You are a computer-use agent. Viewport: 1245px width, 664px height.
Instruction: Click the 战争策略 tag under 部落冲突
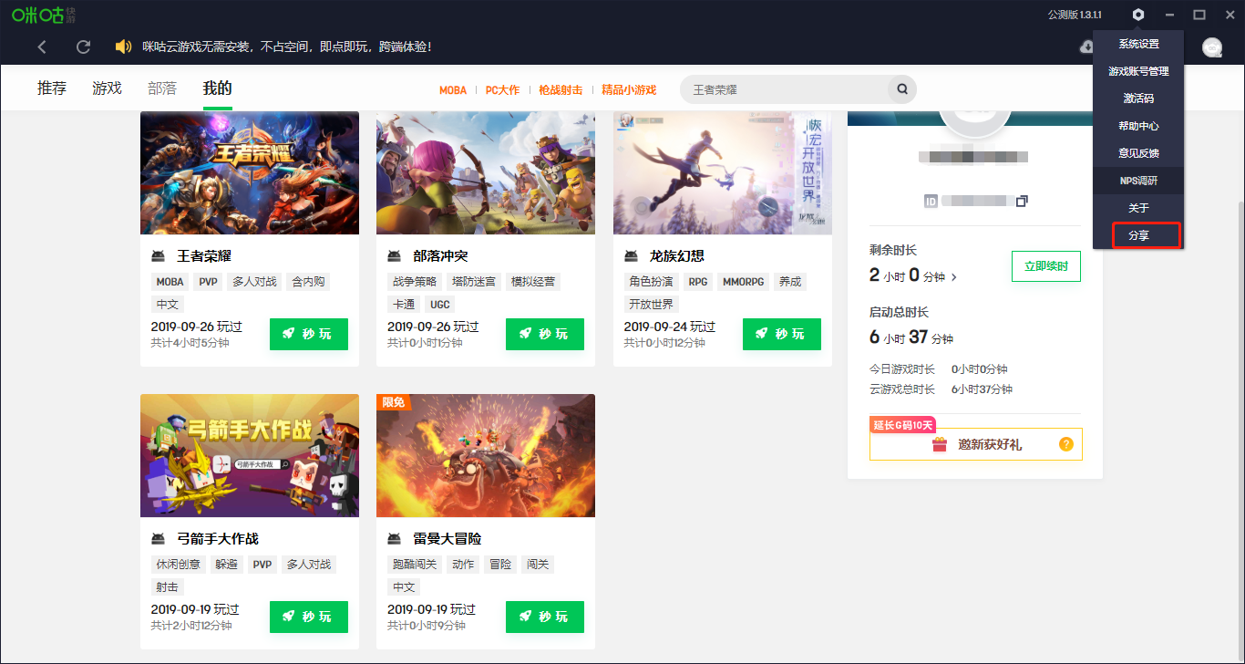point(415,282)
